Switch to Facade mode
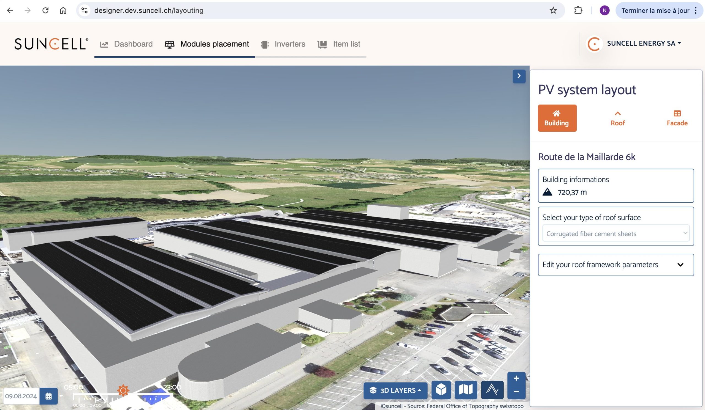 [x=677, y=118]
